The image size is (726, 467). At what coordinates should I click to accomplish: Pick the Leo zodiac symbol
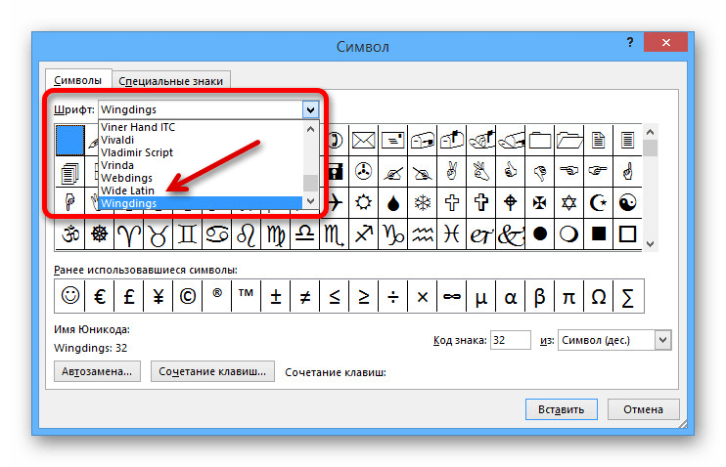coord(246,234)
